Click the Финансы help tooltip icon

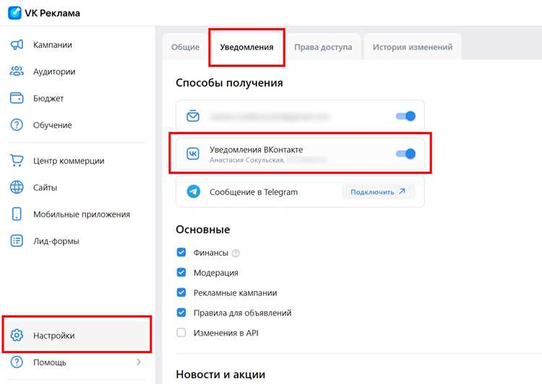pos(236,253)
